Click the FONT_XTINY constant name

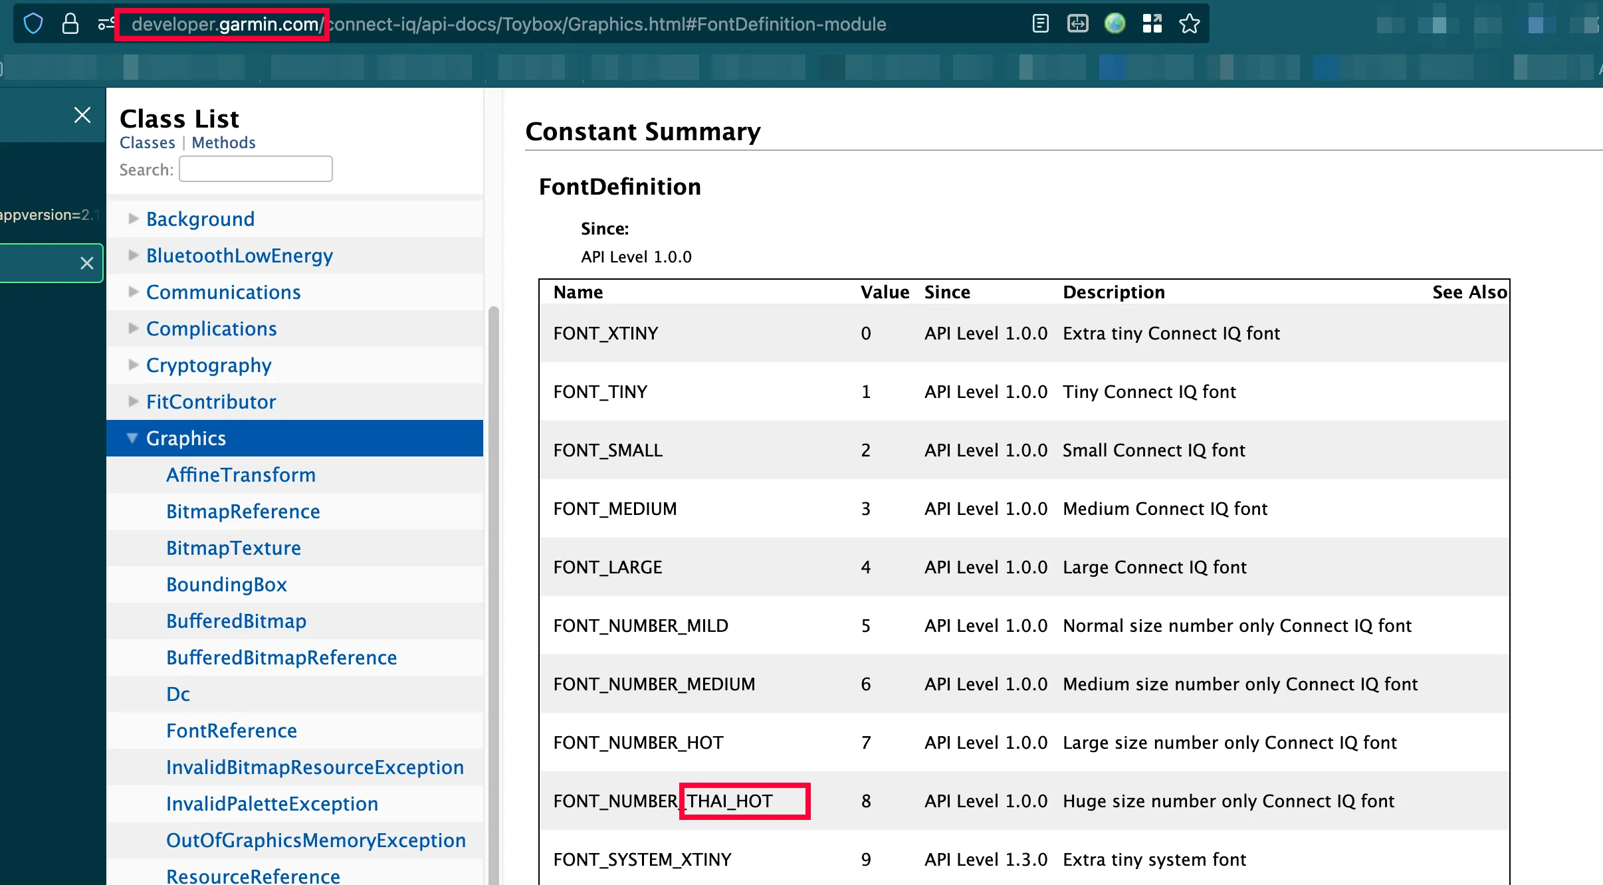point(605,334)
